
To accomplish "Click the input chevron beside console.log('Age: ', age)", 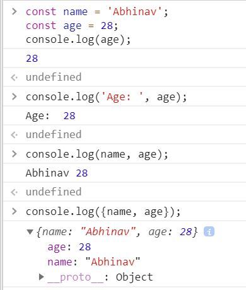I will pyautogui.click(x=14, y=96).
